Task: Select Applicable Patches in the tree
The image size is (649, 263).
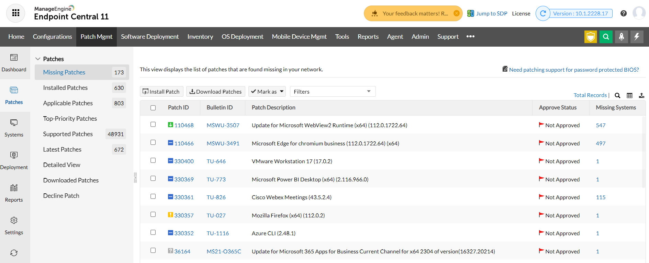Action: pos(82,103)
